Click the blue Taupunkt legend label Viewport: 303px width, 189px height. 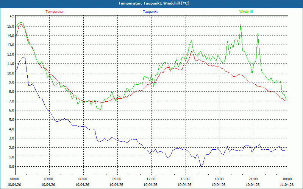pos(150,12)
